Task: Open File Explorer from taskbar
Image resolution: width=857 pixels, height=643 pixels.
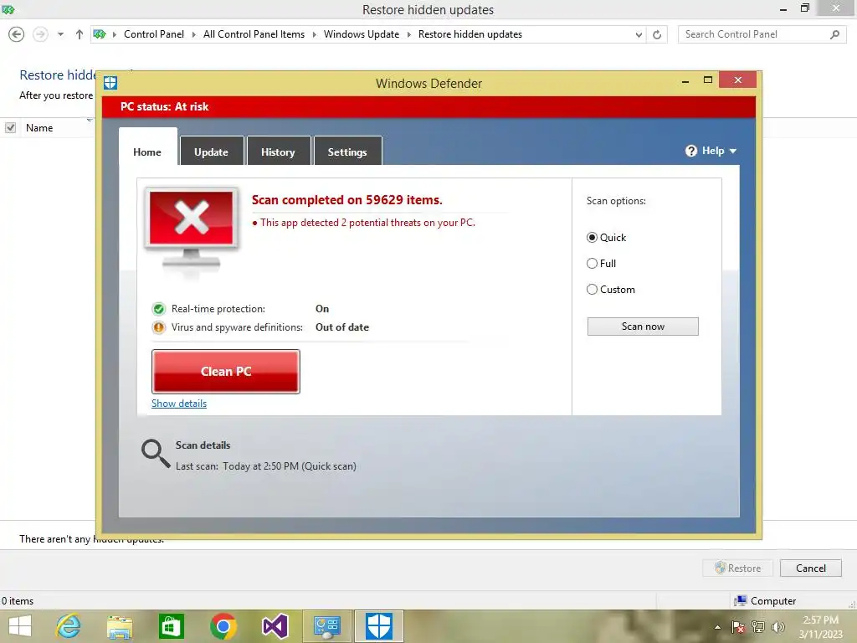Action: point(120,626)
